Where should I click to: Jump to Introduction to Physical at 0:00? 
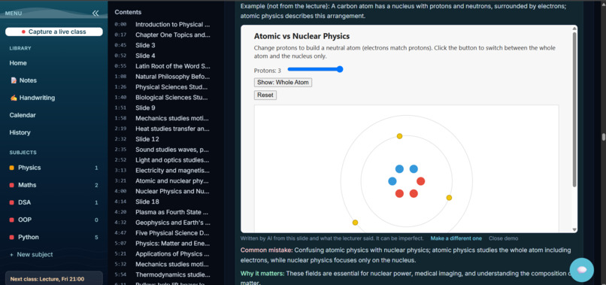pyautogui.click(x=162, y=24)
